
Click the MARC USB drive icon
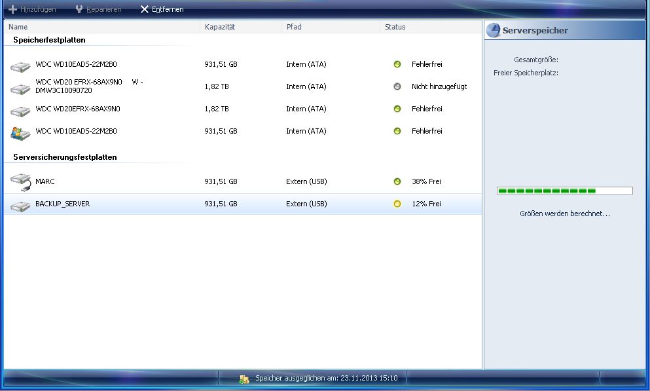(x=21, y=182)
